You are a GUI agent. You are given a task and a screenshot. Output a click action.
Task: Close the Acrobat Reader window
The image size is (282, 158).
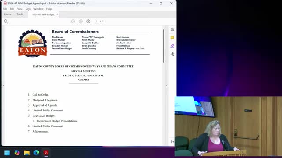tap(171, 3)
